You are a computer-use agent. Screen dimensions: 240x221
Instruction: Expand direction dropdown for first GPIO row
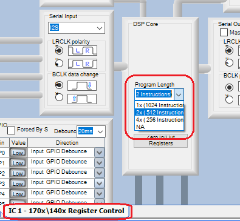tap(99, 153)
